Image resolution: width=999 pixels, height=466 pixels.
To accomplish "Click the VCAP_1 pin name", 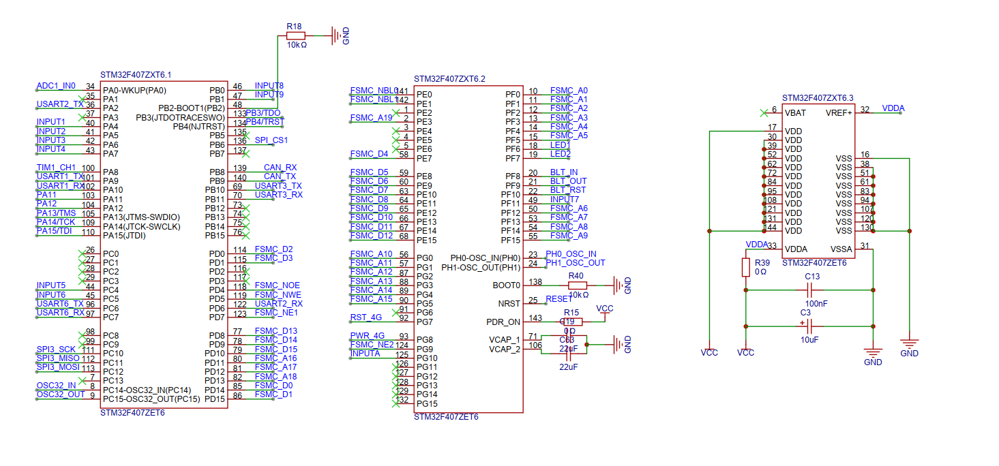I will 505,340.
